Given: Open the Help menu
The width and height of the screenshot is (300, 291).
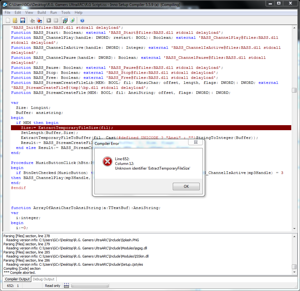Looking at the screenshot, I should point(78,13).
